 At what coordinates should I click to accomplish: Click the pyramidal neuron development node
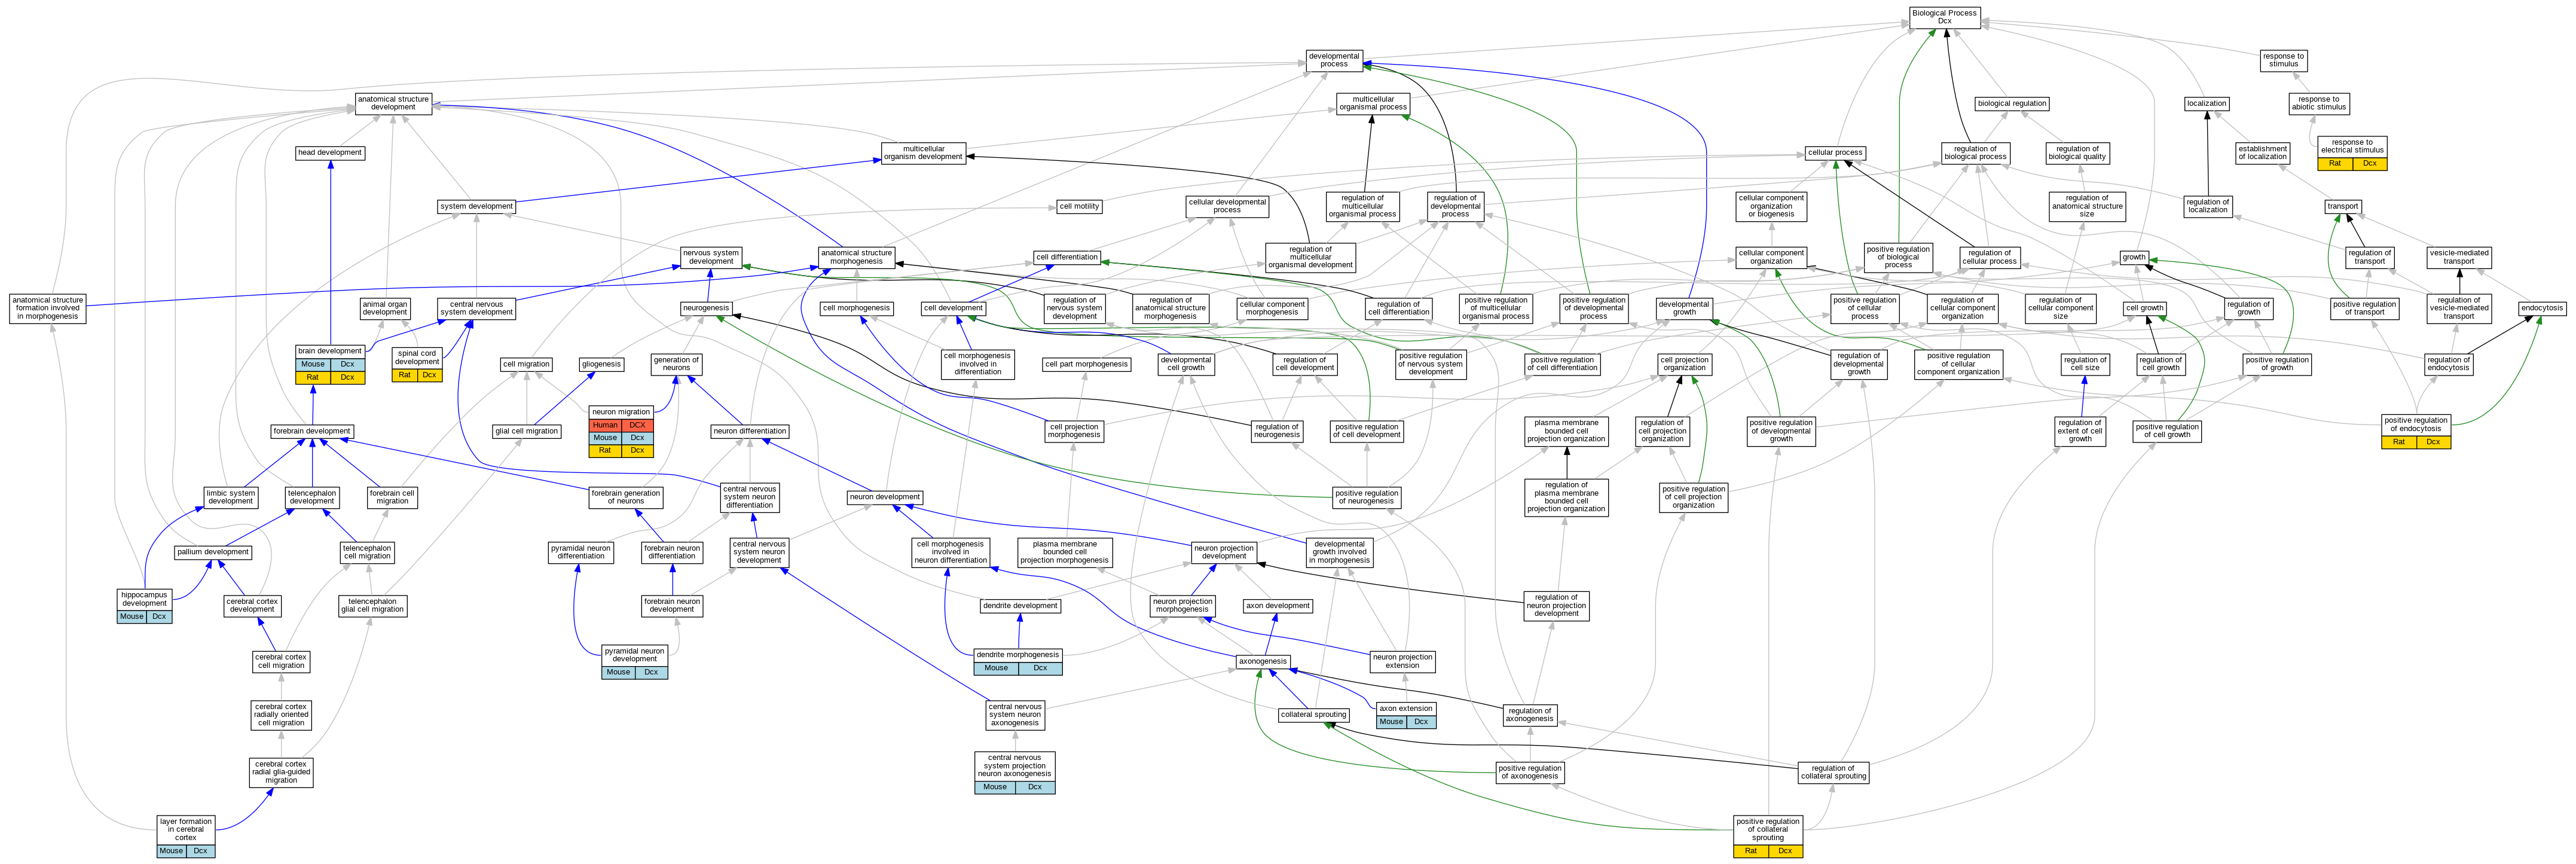(634, 655)
